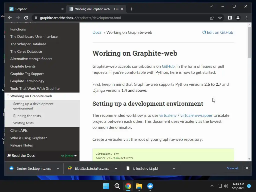Viewport: 256px width, 192px height.
Task: Bookmark this page with star
Action: (220, 18)
